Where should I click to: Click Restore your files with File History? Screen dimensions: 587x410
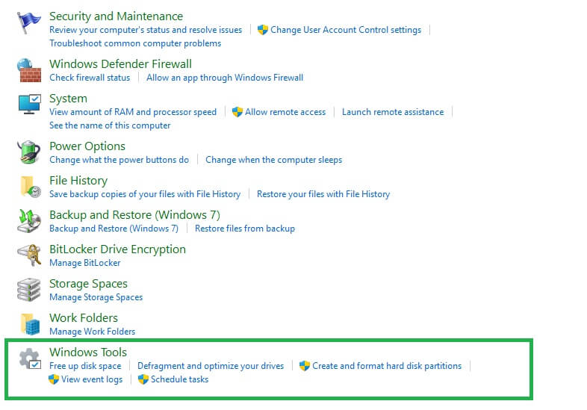tap(323, 194)
